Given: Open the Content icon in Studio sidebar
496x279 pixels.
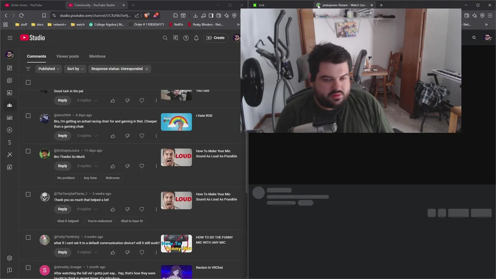Looking at the screenshot, I should (x=10, y=80).
